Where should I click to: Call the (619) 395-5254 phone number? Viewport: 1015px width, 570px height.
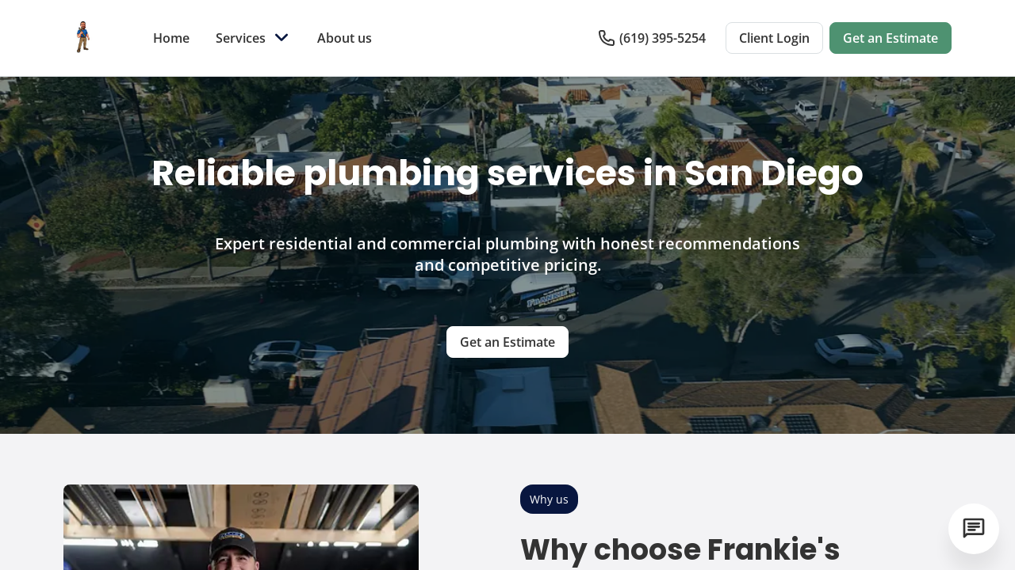pos(662,38)
